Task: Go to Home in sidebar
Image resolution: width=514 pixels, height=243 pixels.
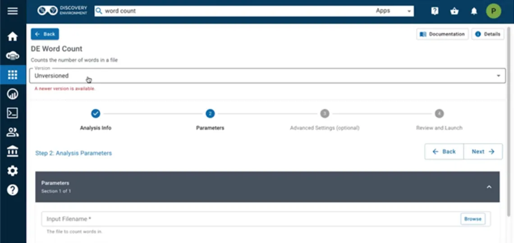Action: tap(13, 36)
